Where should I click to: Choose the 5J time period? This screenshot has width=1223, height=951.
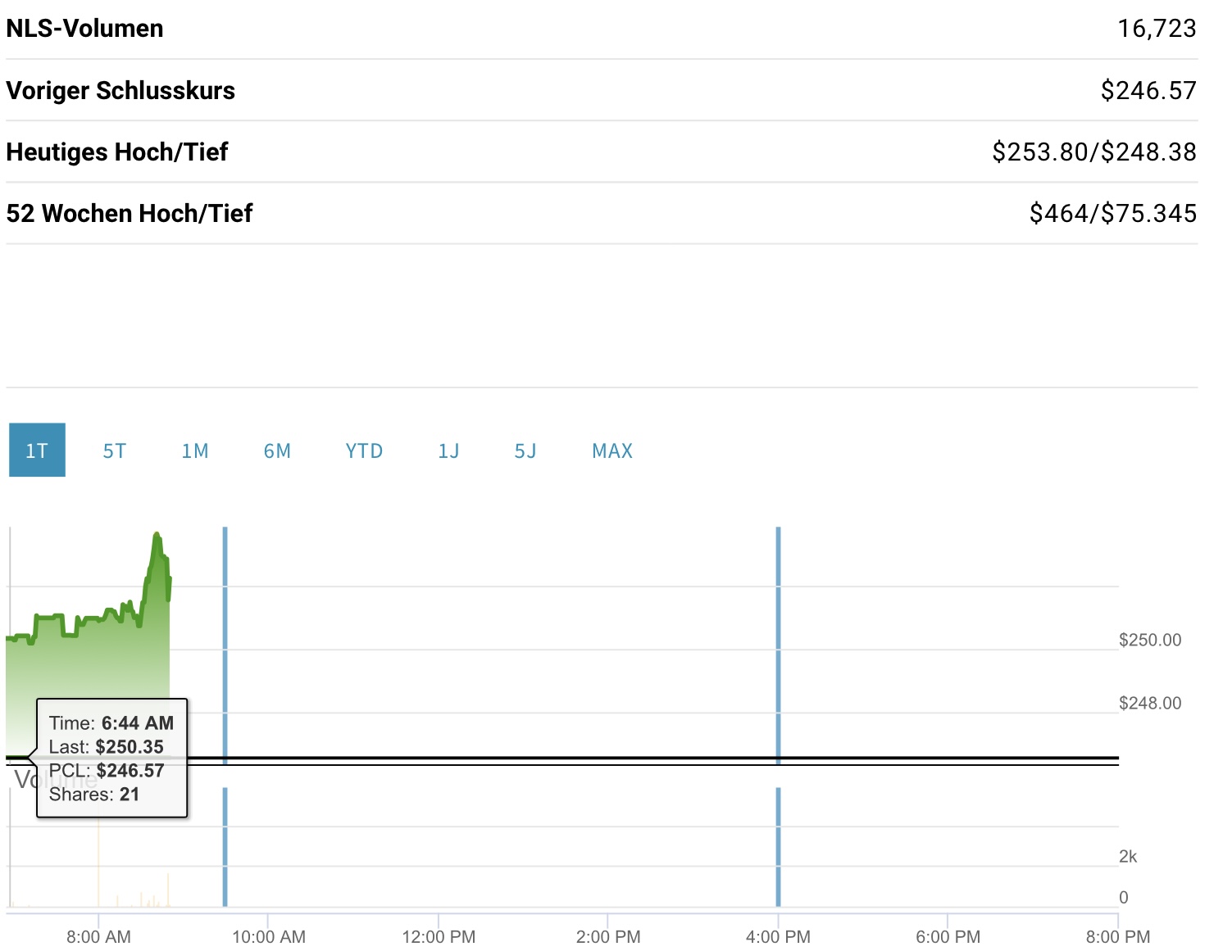point(525,451)
